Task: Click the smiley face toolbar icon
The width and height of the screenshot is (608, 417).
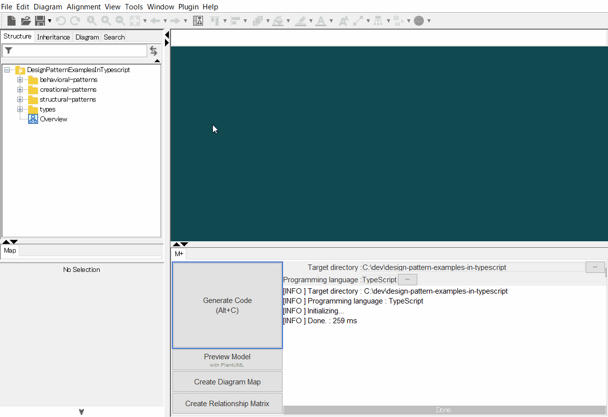Action: (419, 21)
